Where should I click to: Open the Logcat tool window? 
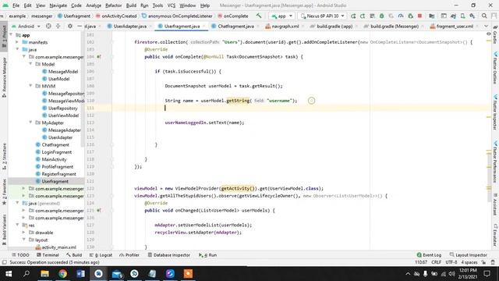(x=101, y=255)
